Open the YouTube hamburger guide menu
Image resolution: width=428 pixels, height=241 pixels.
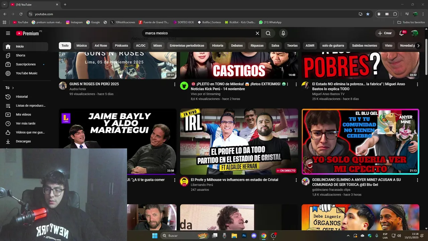(x=8, y=33)
